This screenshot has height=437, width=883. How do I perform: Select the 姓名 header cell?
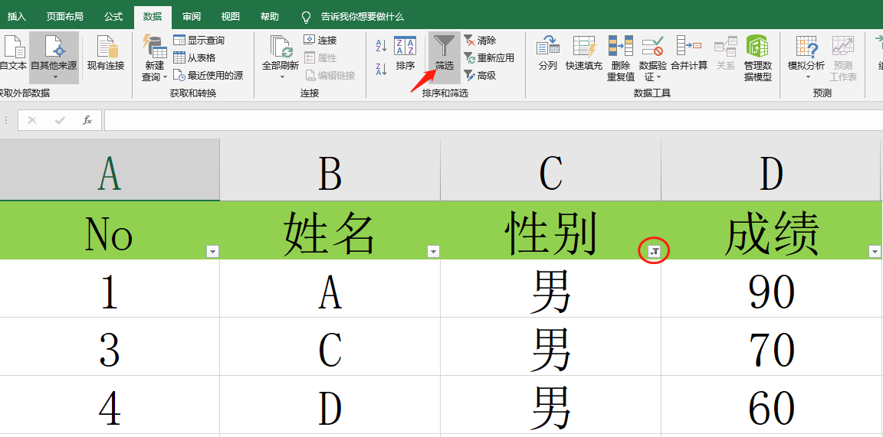click(330, 230)
